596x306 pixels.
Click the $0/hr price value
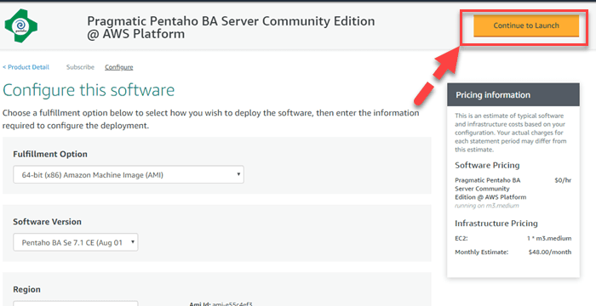pyautogui.click(x=563, y=180)
